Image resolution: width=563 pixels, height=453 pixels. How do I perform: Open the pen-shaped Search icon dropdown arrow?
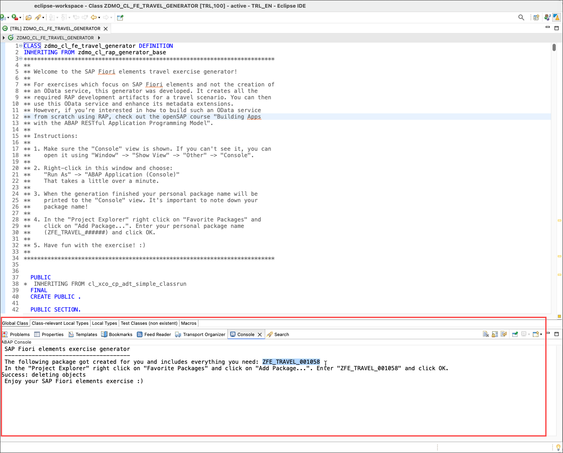(x=43, y=18)
